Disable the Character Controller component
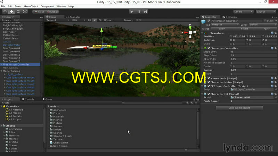278x156 pixels. pos(209,48)
